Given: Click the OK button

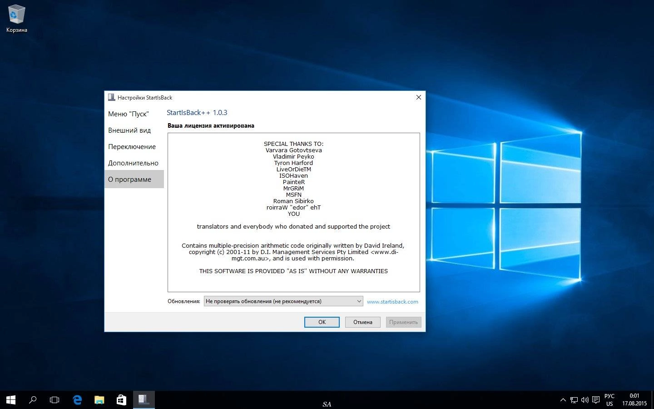Looking at the screenshot, I should point(322,322).
